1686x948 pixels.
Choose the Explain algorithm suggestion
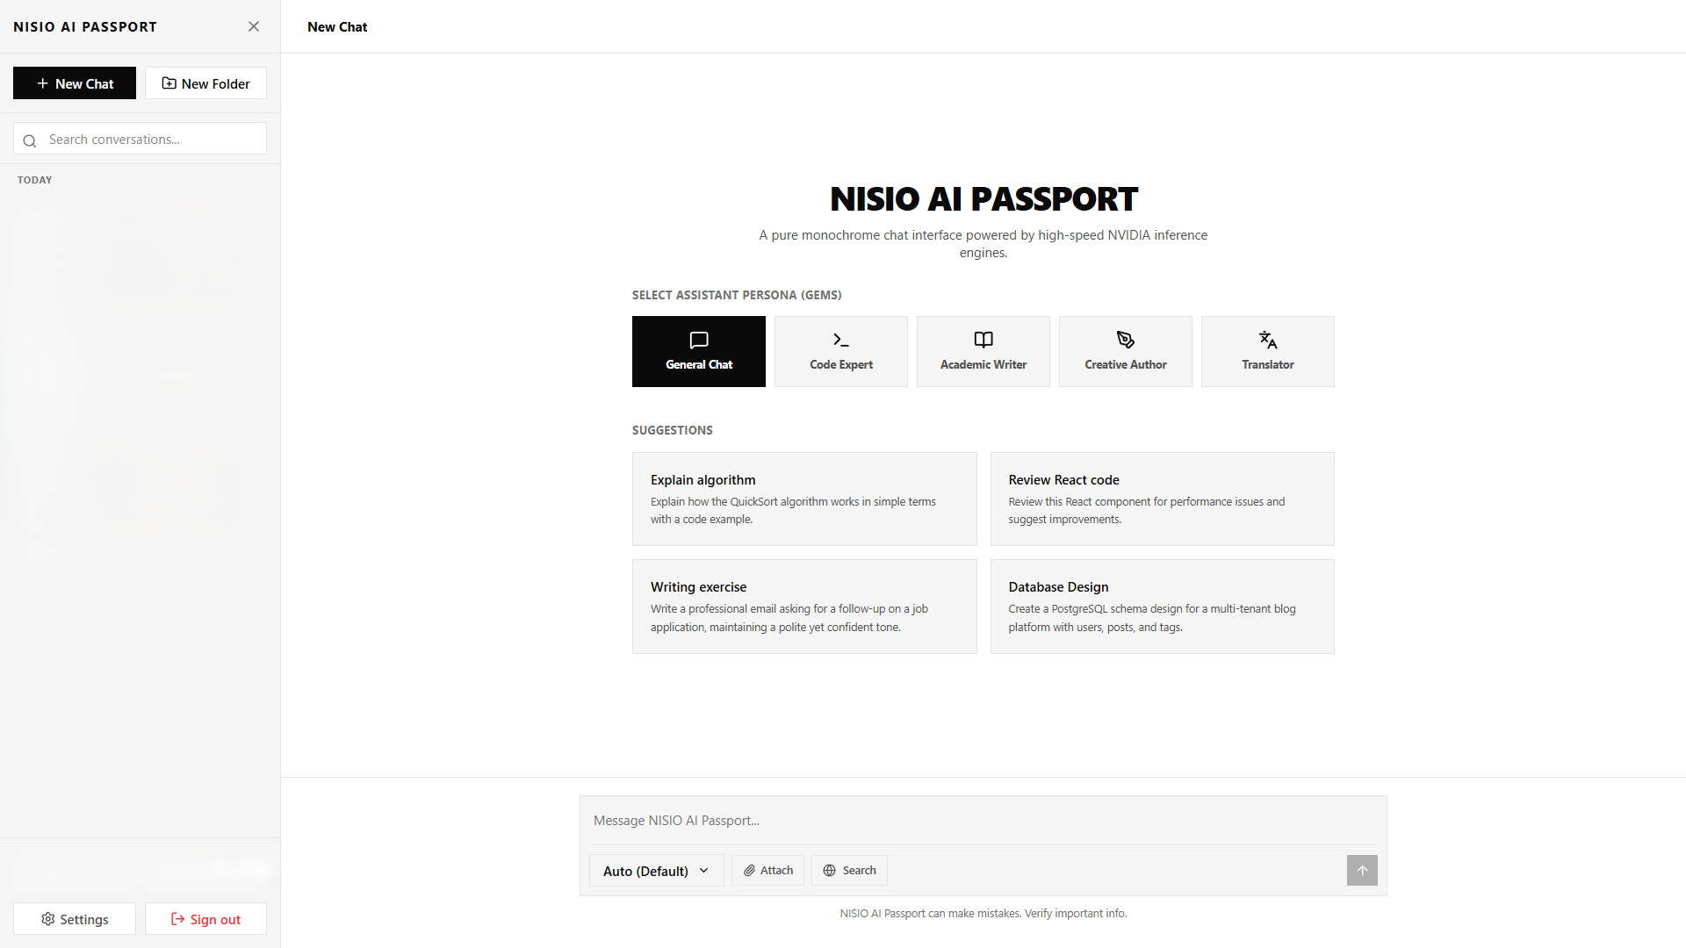point(804,499)
